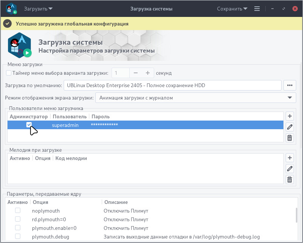This screenshot has height=243, width=303.
Task: Tick the plymouth.debug parameter checkbox
Action: (x=18, y=236)
